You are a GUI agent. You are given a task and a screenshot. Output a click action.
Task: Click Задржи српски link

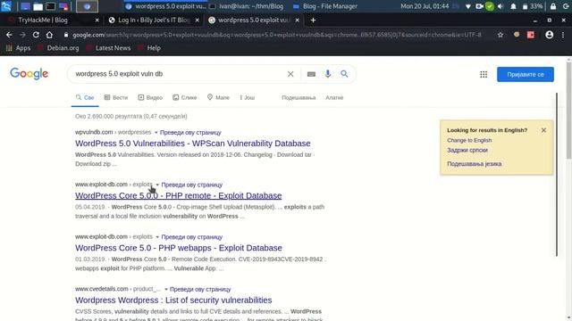click(467, 150)
